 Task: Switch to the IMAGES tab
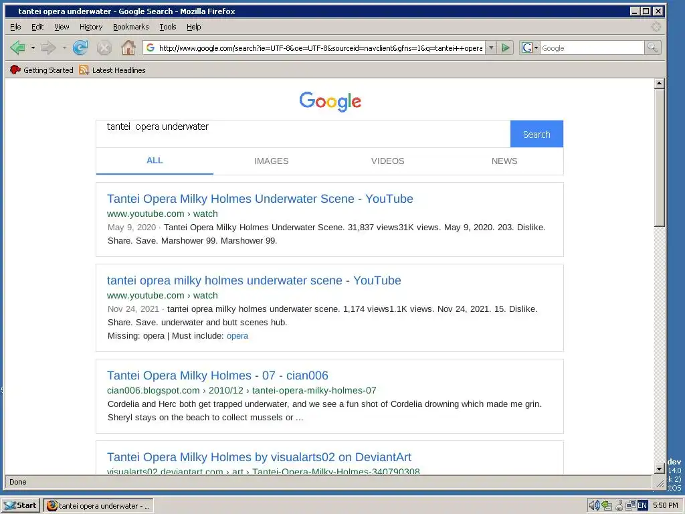[x=272, y=161]
